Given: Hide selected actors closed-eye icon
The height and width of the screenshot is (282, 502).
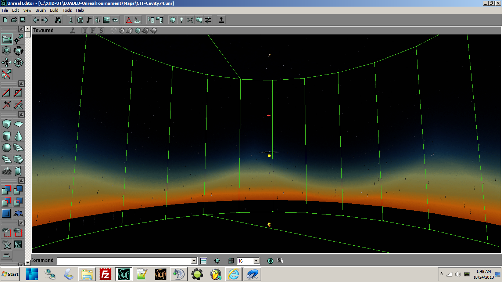Looking at the screenshot, I should (x=18, y=232).
